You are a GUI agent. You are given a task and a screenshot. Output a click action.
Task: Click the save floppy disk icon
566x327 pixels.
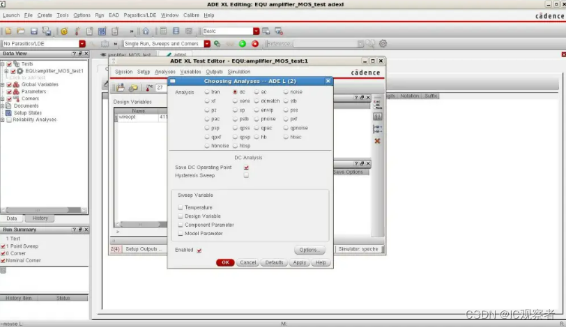tap(34, 31)
